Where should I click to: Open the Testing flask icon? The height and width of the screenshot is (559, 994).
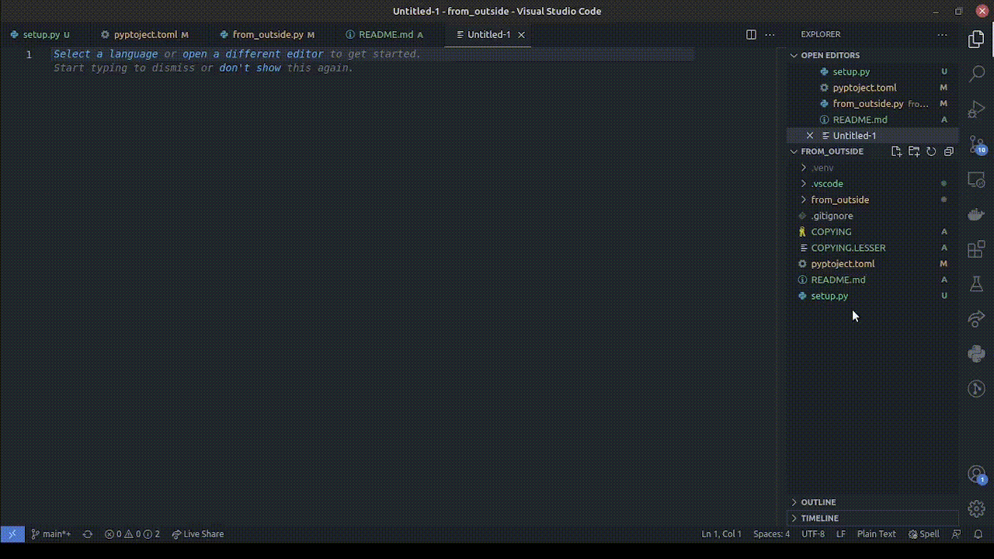pos(976,285)
